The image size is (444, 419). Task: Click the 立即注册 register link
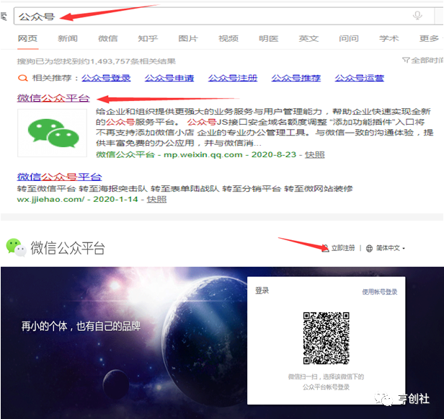(x=342, y=248)
